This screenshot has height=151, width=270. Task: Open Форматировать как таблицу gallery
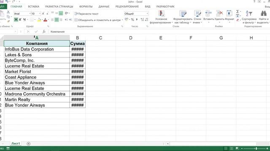(183, 17)
